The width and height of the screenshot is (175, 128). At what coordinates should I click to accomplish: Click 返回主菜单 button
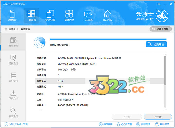click(161, 29)
